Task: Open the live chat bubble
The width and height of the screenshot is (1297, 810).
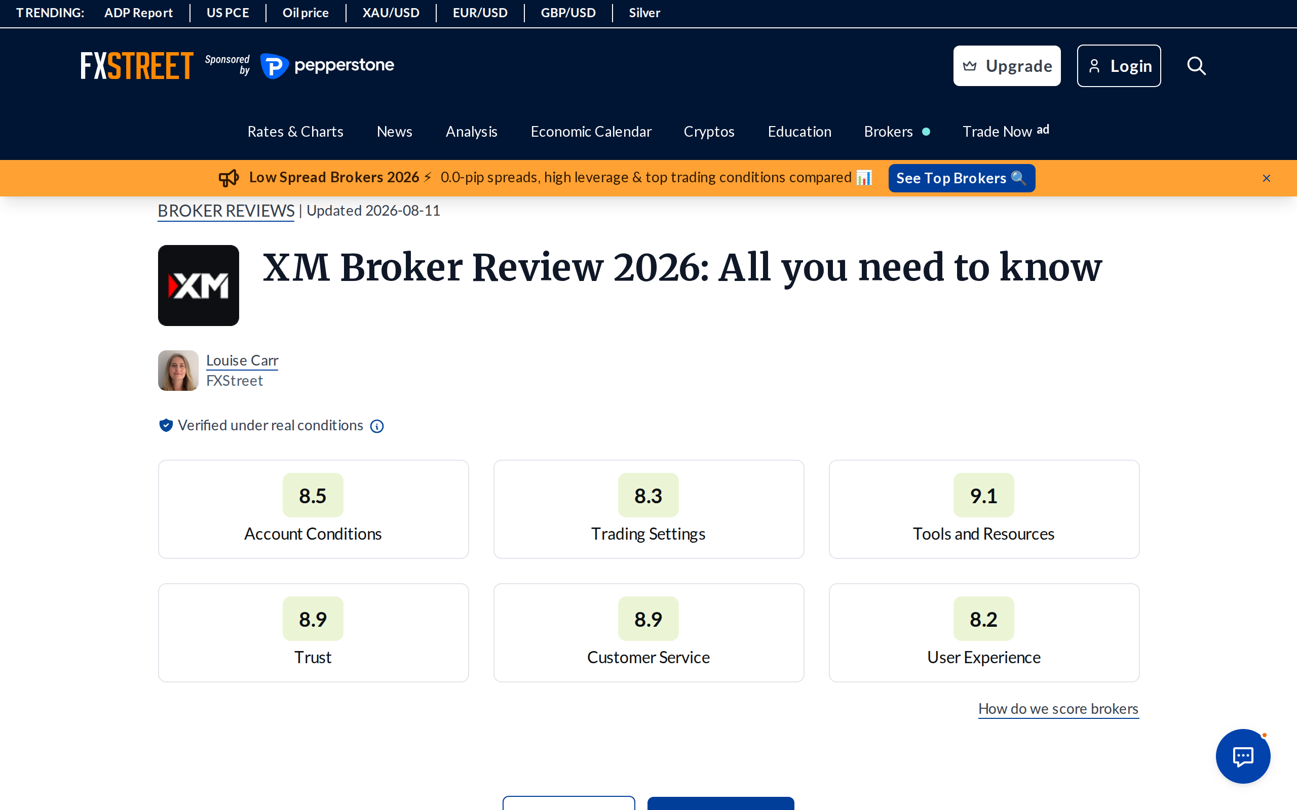Action: (1243, 756)
